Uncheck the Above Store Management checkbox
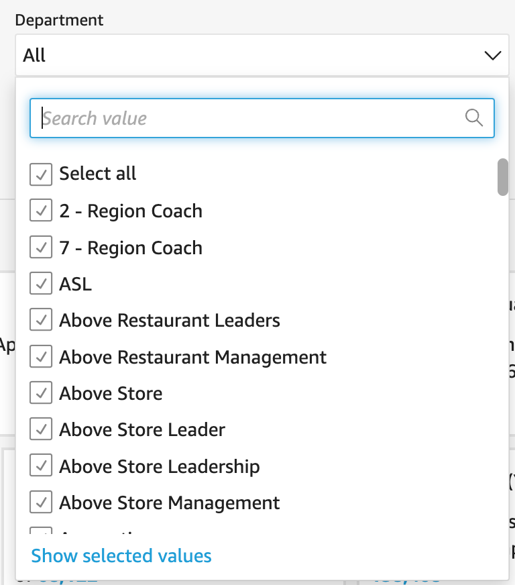Viewport: 515px width, 585px height. (x=41, y=503)
